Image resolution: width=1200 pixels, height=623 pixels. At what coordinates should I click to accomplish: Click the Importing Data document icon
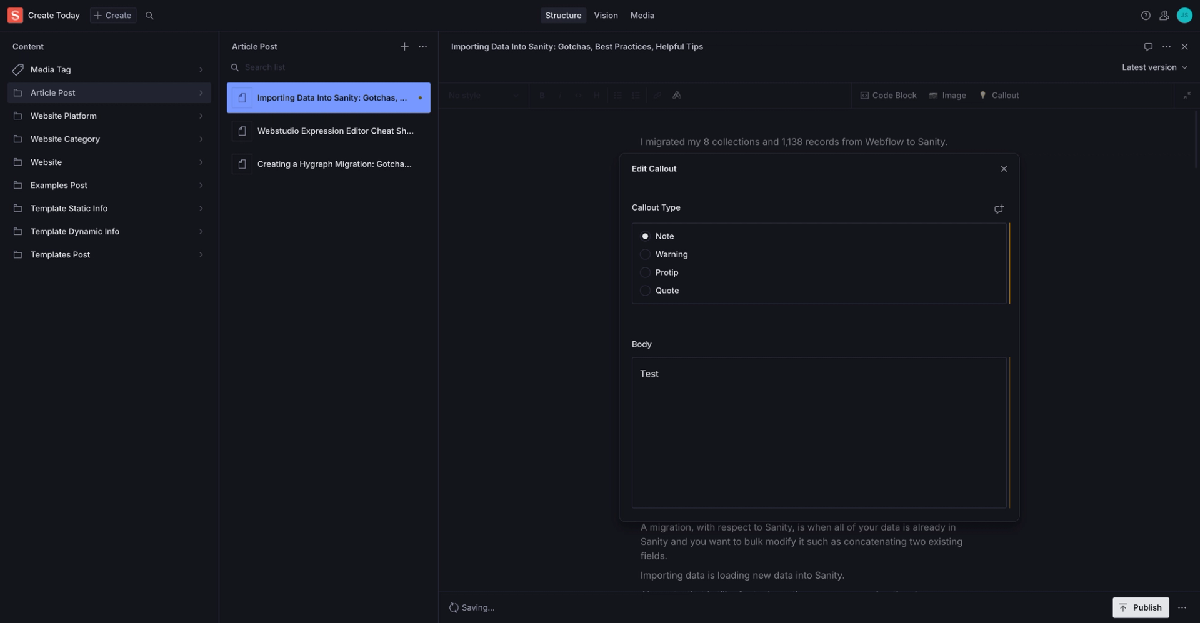point(242,98)
